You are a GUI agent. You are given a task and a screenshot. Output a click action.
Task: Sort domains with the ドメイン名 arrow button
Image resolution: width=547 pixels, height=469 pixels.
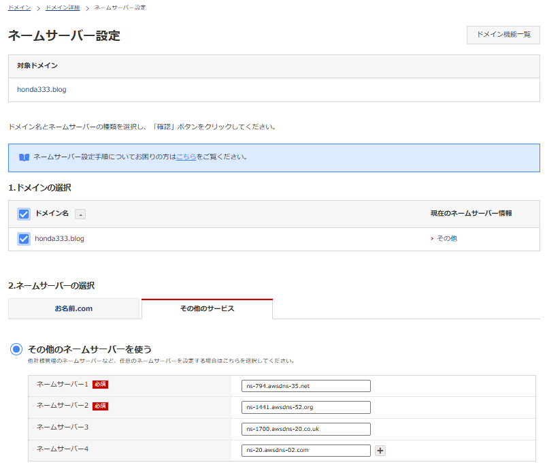point(80,214)
